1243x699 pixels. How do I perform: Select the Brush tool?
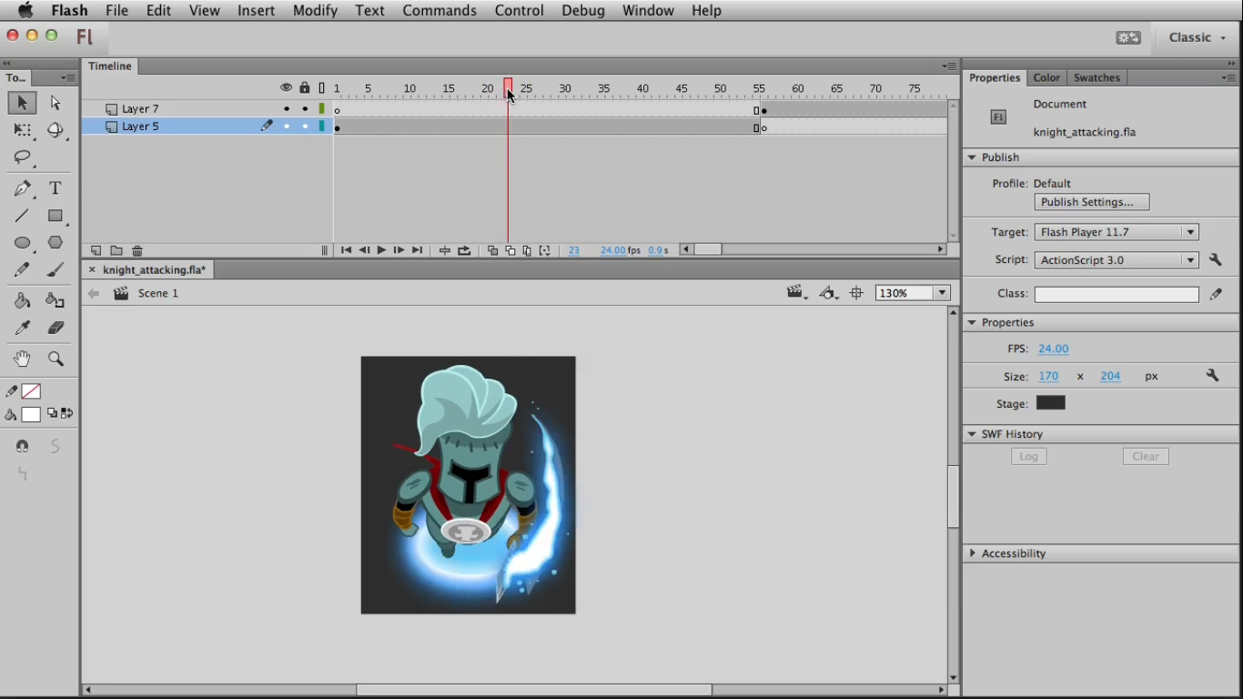point(55,270)
